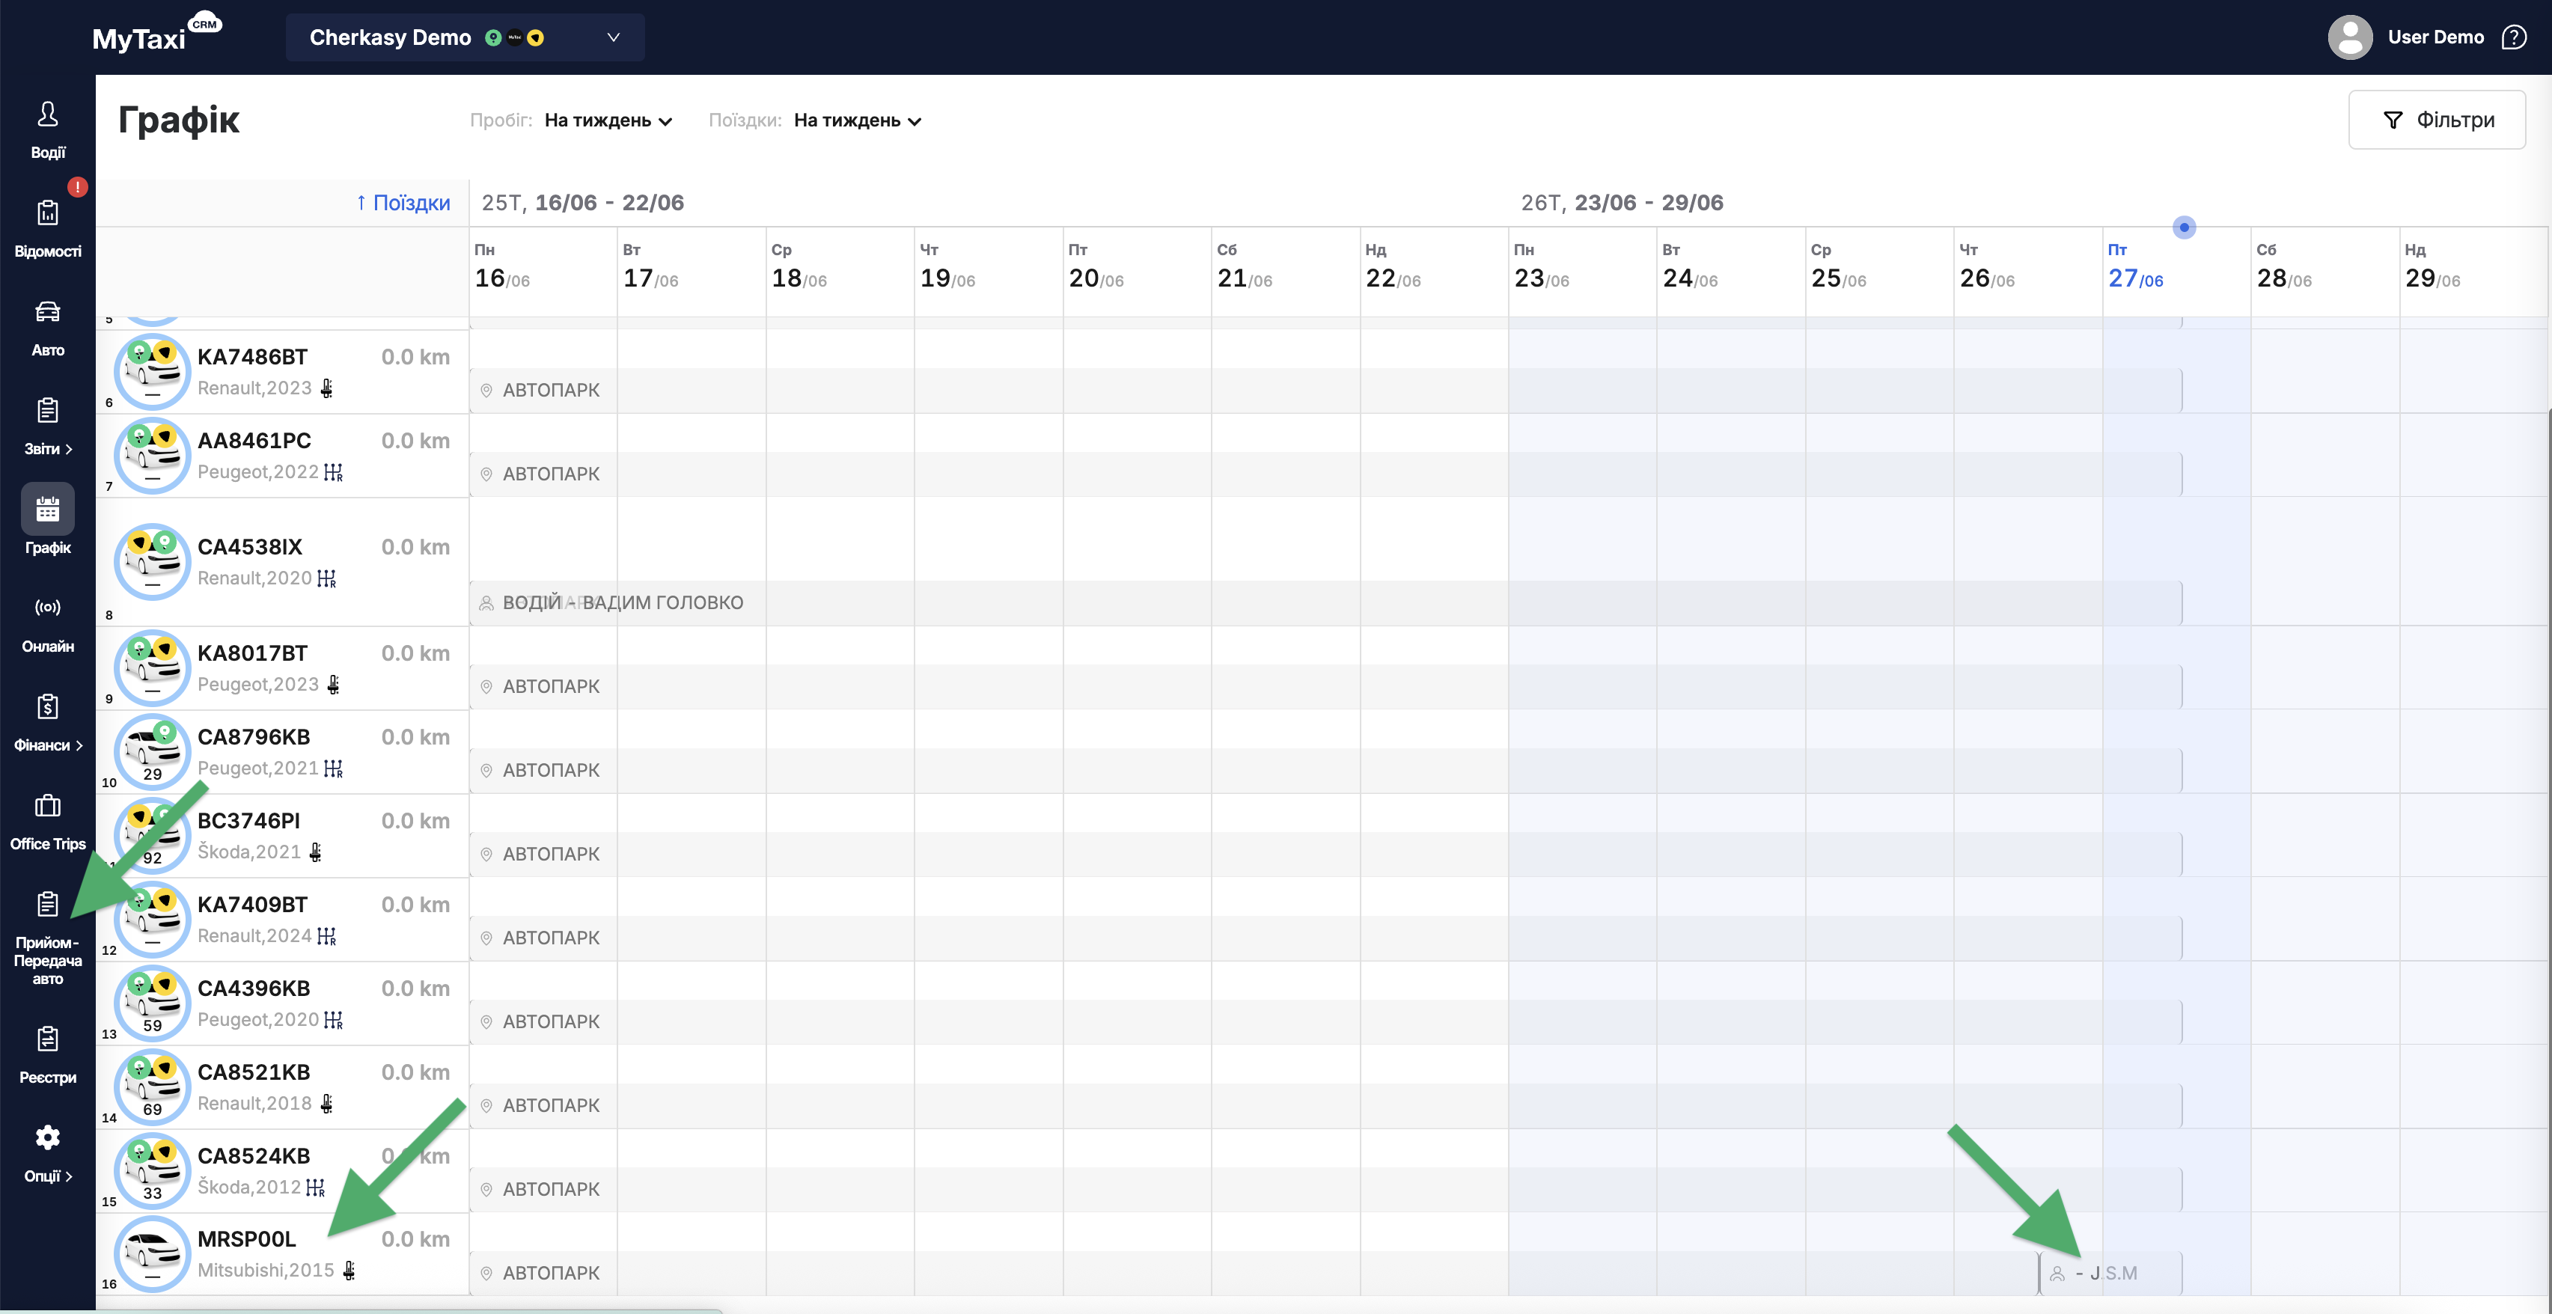
Task: Click location pin icon in MRSP00L row
Action: point(486,1274)
